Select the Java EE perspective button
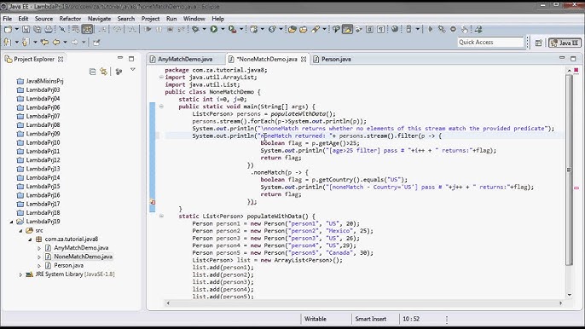 tap(565, 43)
